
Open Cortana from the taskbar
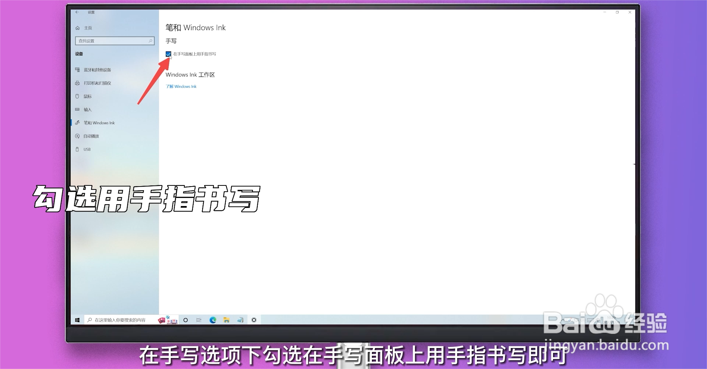coord(185,320)
